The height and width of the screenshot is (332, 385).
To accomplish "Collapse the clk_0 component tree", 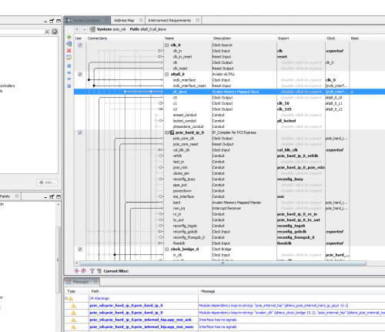I will point(167,45).
